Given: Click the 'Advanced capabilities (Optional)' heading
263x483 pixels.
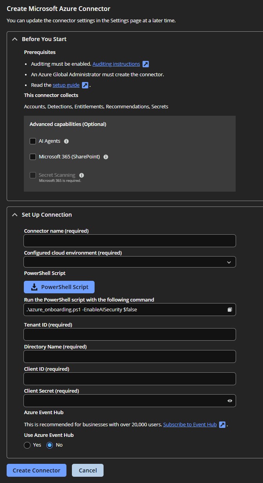Looking at the screenshot, I should 68,124.
